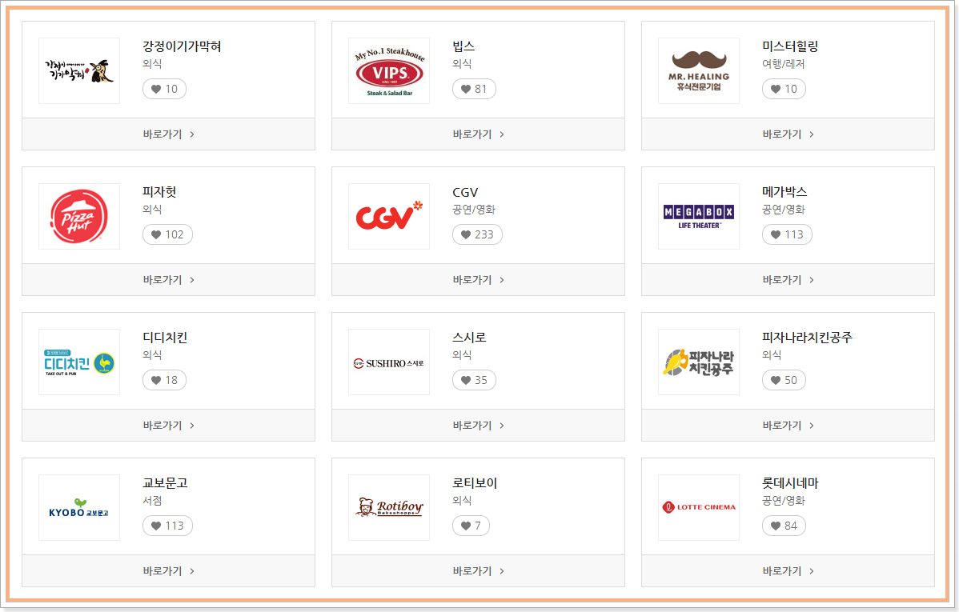
Task: Click the 미스터힐링 title text
Action: [790, 46]
